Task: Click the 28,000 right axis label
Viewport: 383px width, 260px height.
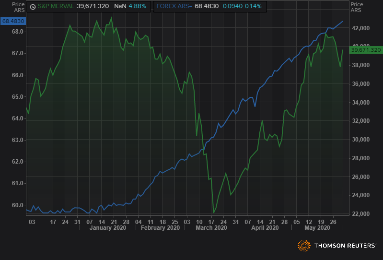Action: (360, 158)
